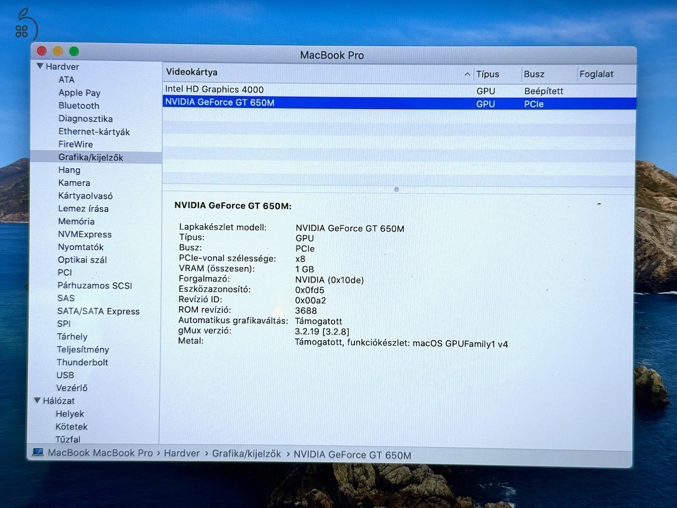Screen dimensions: 677x508
Task: Select NVMExpress in the sidebar
Action: [85, 234]
